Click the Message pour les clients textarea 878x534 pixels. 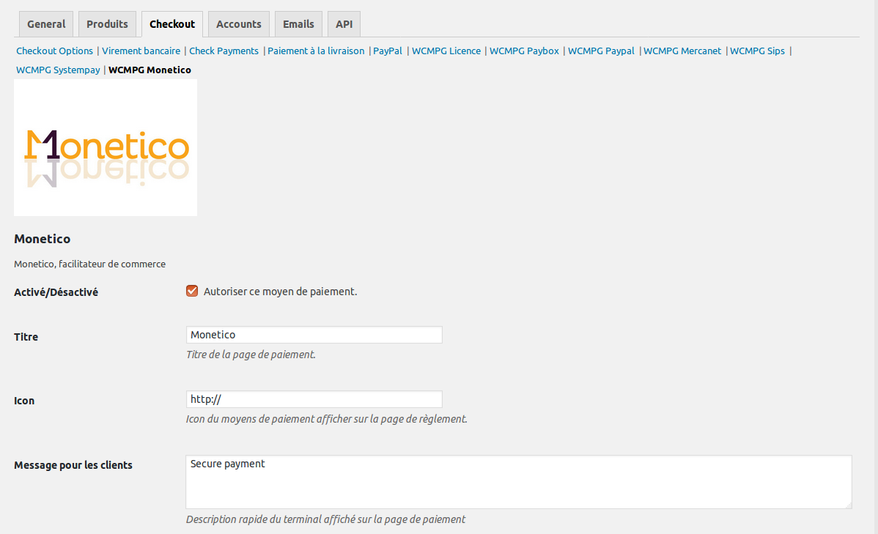(518, 482)
